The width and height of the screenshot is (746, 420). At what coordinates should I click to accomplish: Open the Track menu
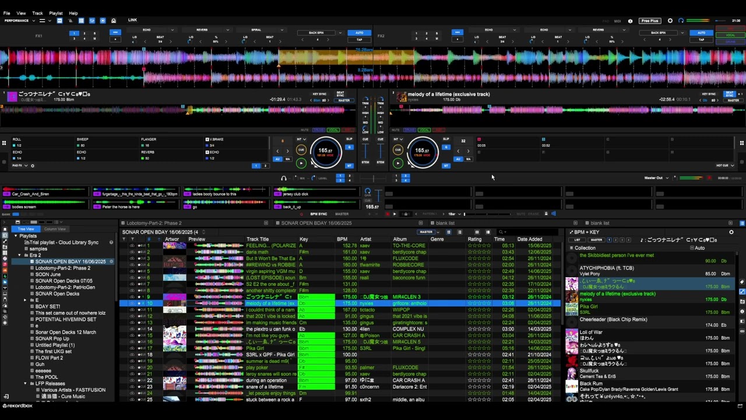(37, 13)
